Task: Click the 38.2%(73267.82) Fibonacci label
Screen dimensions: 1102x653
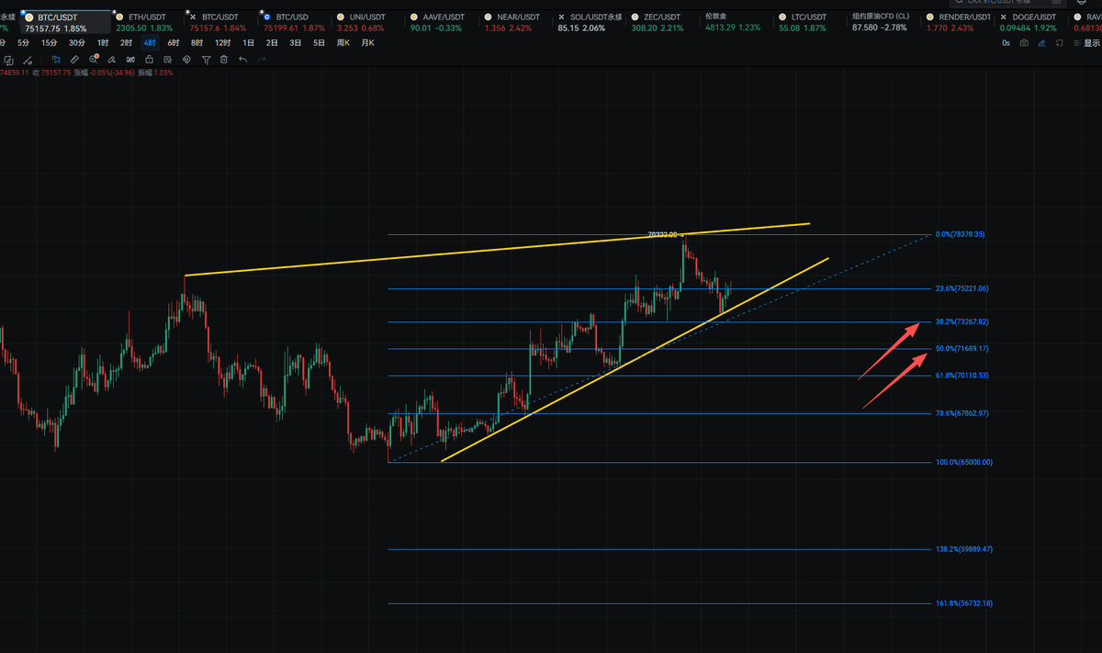Action: 962,322
